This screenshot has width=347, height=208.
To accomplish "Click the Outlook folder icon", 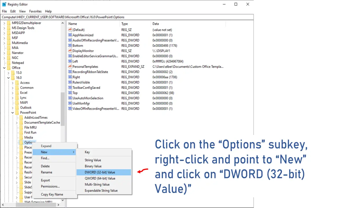I will (x=17, y=107).
